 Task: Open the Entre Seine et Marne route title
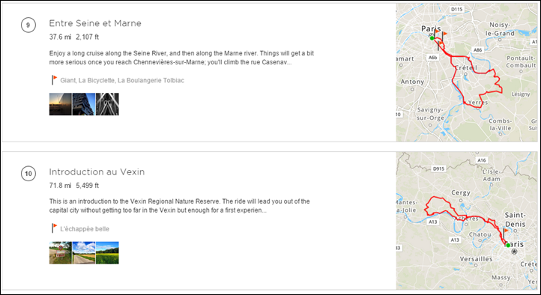[x=95, y=23]
